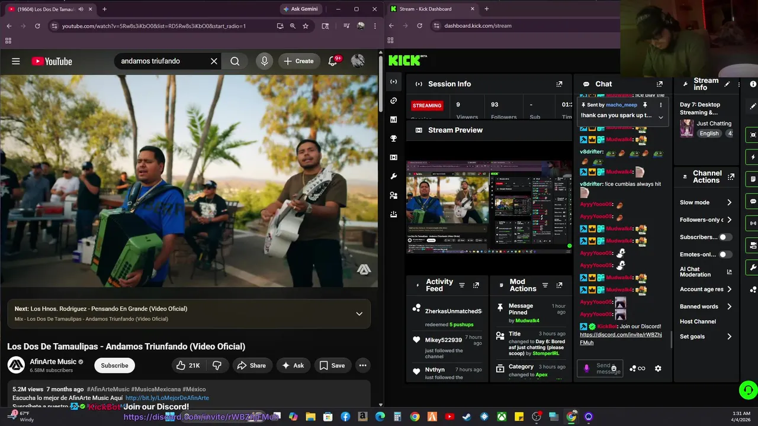Clear the 'andamos triufando' search text
Image resolution: width=758 pixels, height=426 pixels.
click(x=214, y=61)
